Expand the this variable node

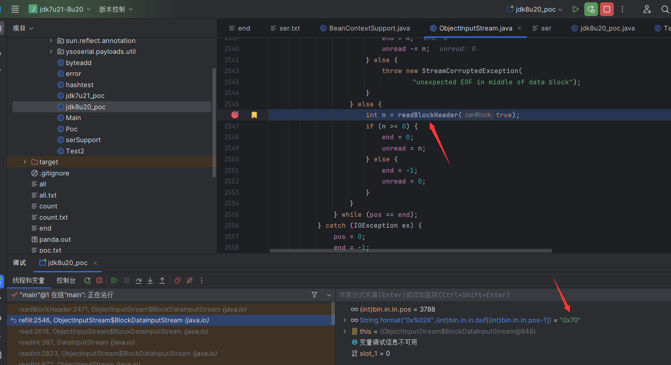click(345, 331)
